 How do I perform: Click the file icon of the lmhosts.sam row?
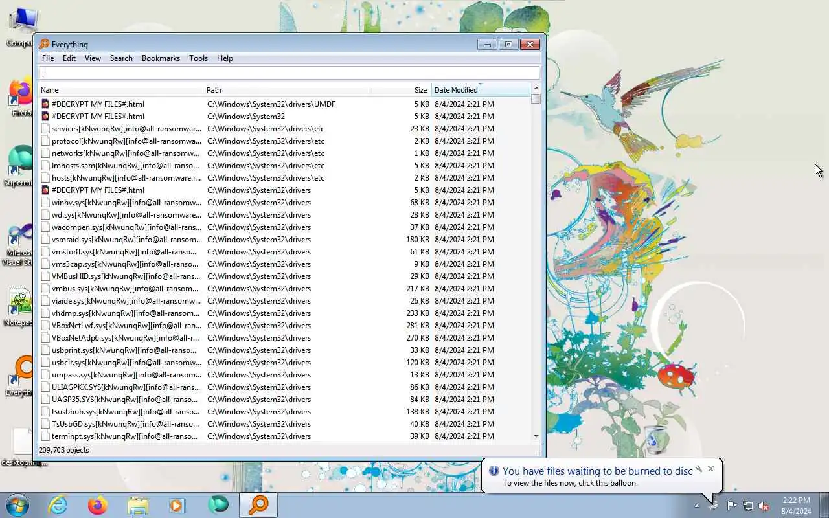click(45, 165)
